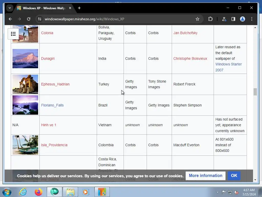
Task: Click the Ephesus_Hadrian ruins thumbnail
Action: (25, 84)
